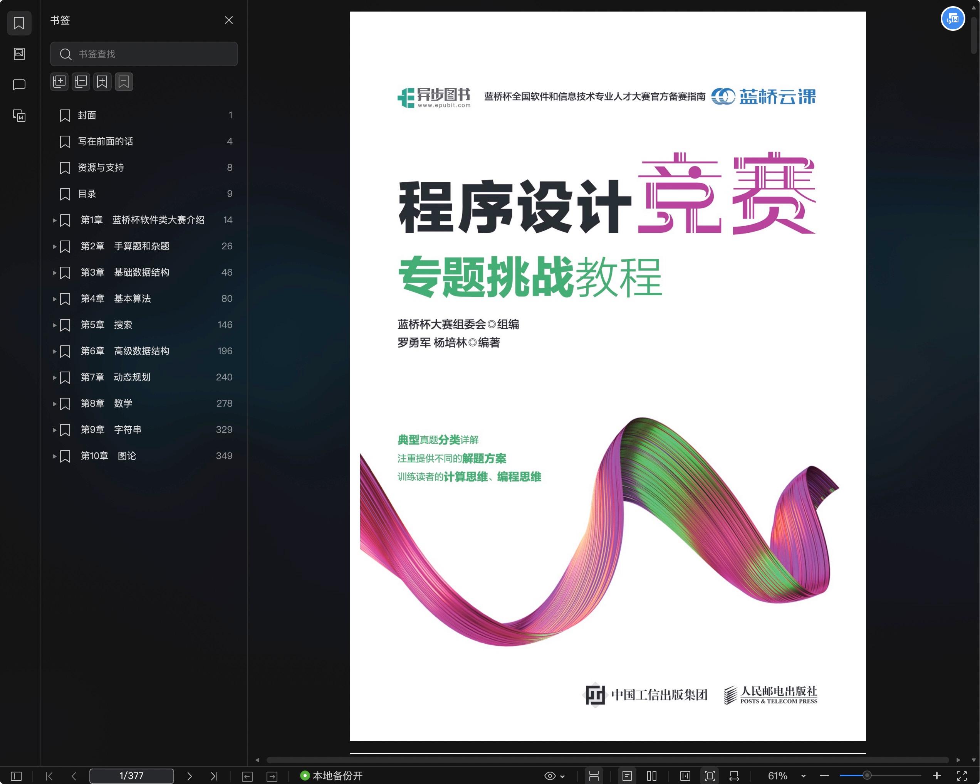Viewport: 980px width, 784px height.
Task: Click the fit width icon
Action: pos(734,776)
